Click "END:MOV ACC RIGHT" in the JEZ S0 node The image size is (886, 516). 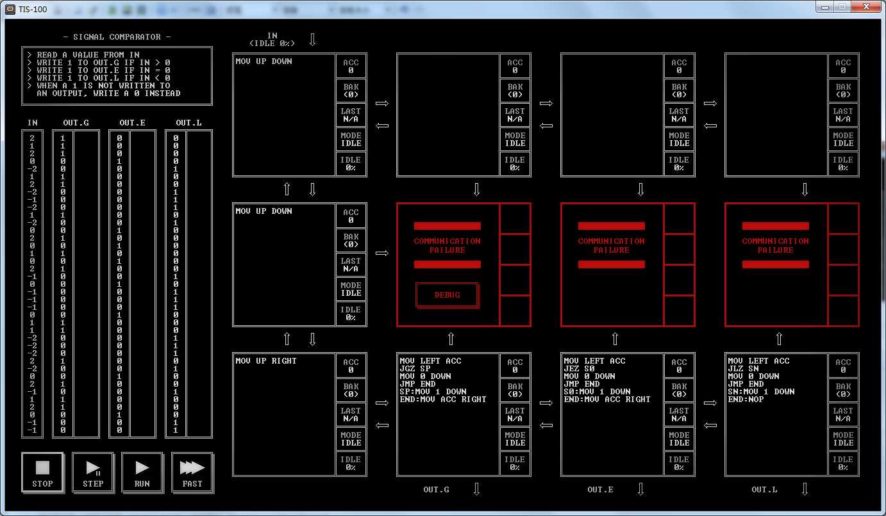point(607,399)
